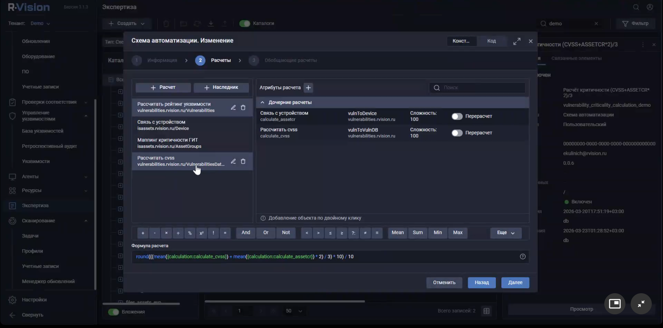
Task: Open the user account icon top right
Action: click(650, 7)
